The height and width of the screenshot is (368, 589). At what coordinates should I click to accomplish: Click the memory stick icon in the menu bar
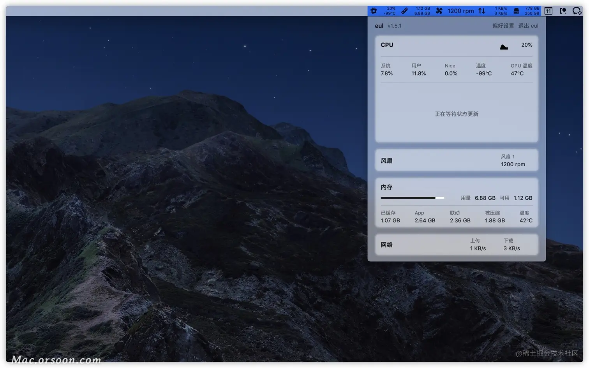(404, 11)
